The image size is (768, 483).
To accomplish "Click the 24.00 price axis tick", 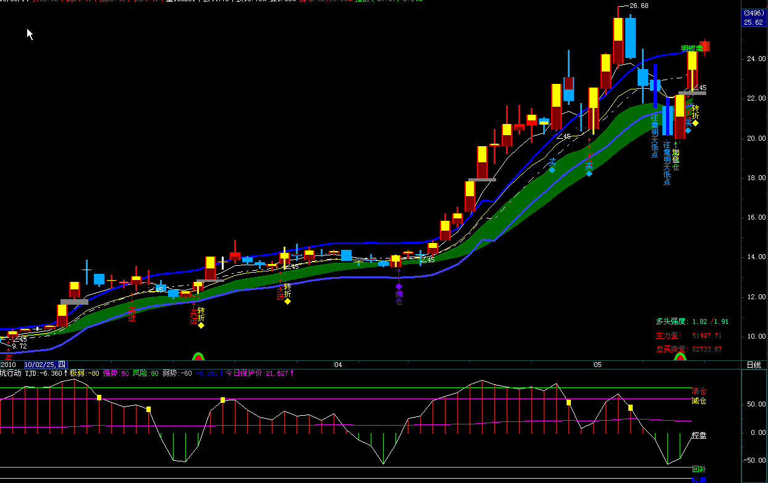I will [756, 59].
